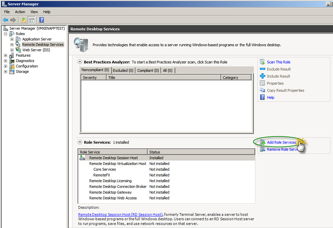
Task: Click the Configuration node icon
Action: point(12,66)
